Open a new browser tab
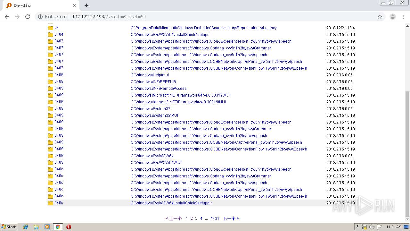 [x=86, y=5]
